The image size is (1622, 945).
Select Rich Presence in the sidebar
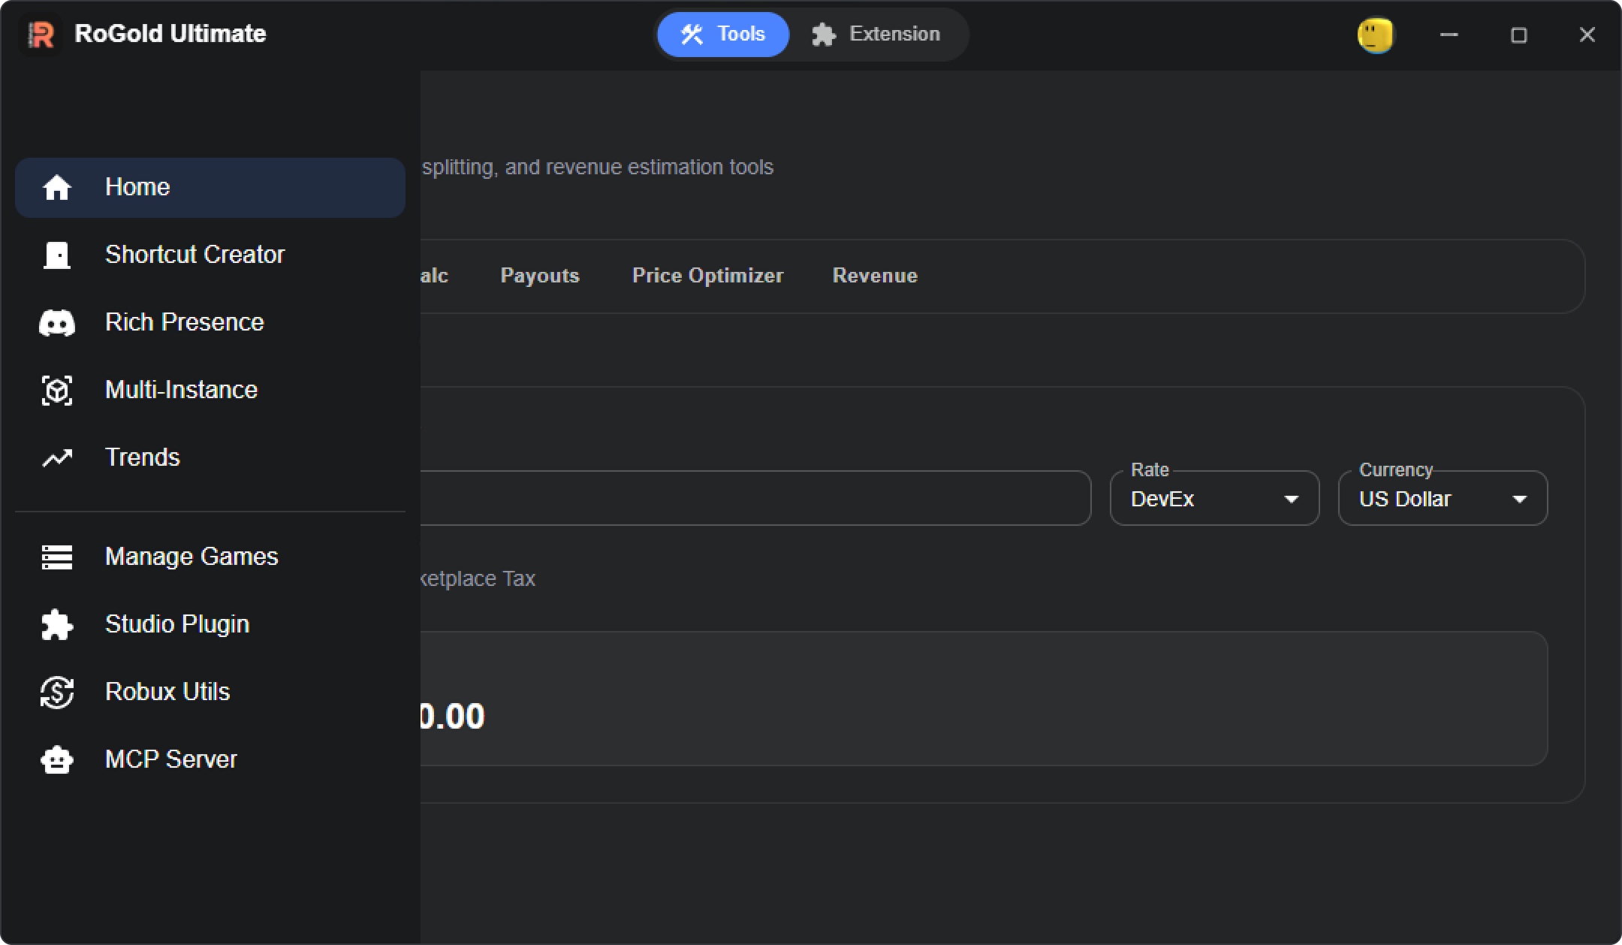(x=210, y=323)
